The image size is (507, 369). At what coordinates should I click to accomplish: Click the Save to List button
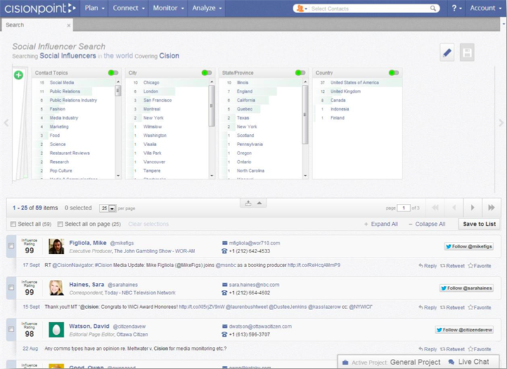pos(479,224)
